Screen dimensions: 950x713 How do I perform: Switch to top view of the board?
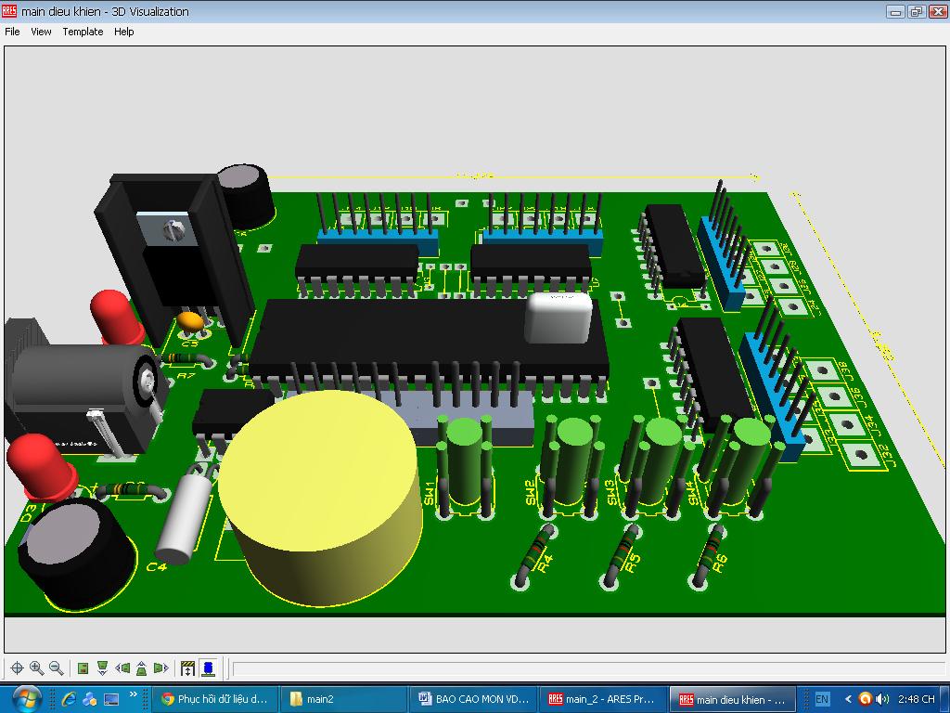83,668
